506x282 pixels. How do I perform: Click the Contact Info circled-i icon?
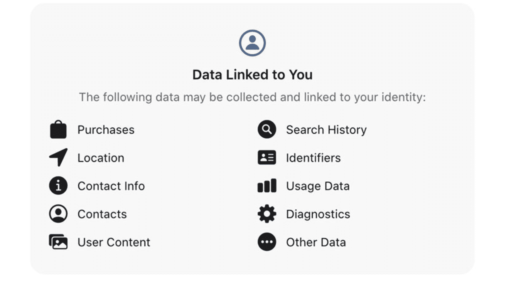coord(58,186)
